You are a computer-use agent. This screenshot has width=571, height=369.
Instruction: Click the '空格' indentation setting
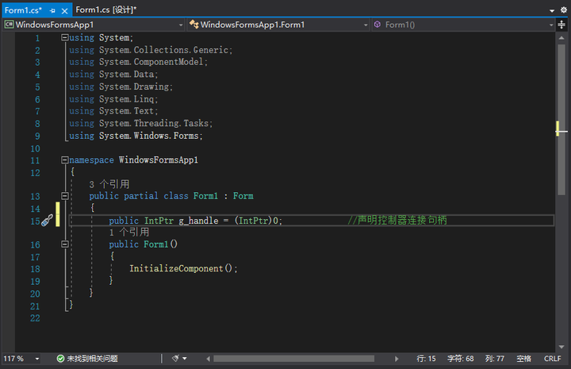(523, 359)
